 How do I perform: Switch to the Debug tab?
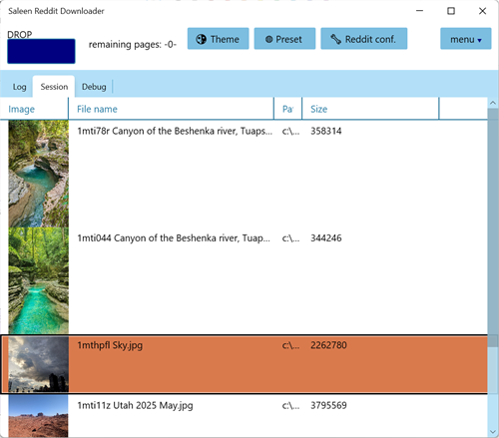pos(94,87)
